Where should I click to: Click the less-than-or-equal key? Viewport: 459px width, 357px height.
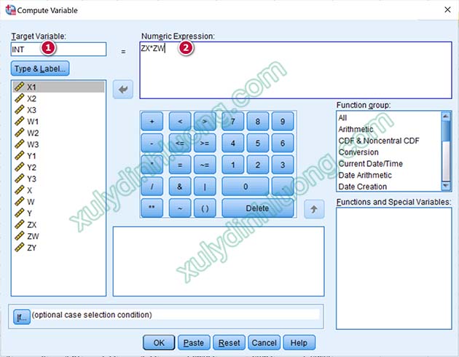(x=180, y=143)
